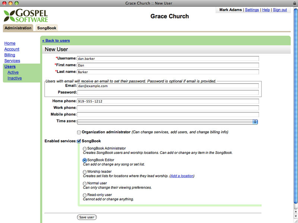Click the green zoom window button
The height and width of the screenshot is (223, 298).
[x=17, y=3]
